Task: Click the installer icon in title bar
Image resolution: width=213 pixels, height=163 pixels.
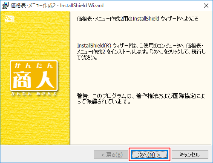Action: point(5,6)
